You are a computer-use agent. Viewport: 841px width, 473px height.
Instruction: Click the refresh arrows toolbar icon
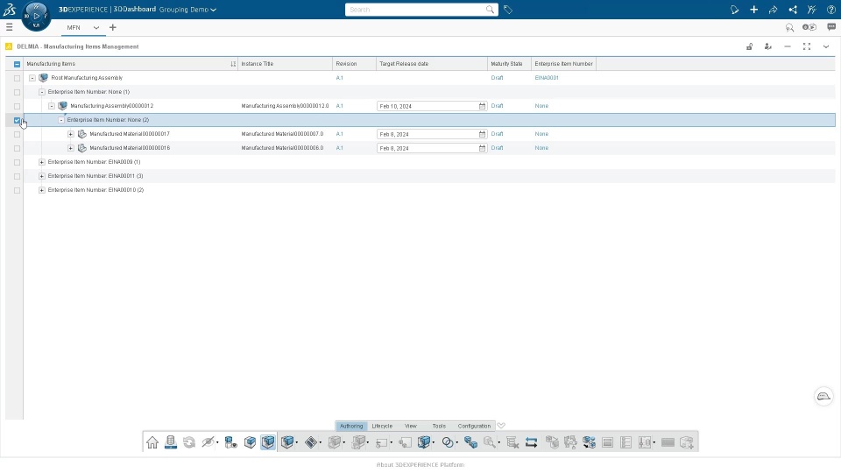coord(189,442)
